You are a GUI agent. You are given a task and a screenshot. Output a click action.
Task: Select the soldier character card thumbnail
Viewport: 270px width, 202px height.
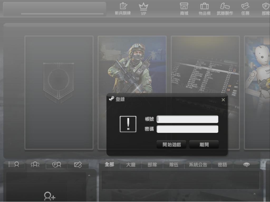coord(132,64)
